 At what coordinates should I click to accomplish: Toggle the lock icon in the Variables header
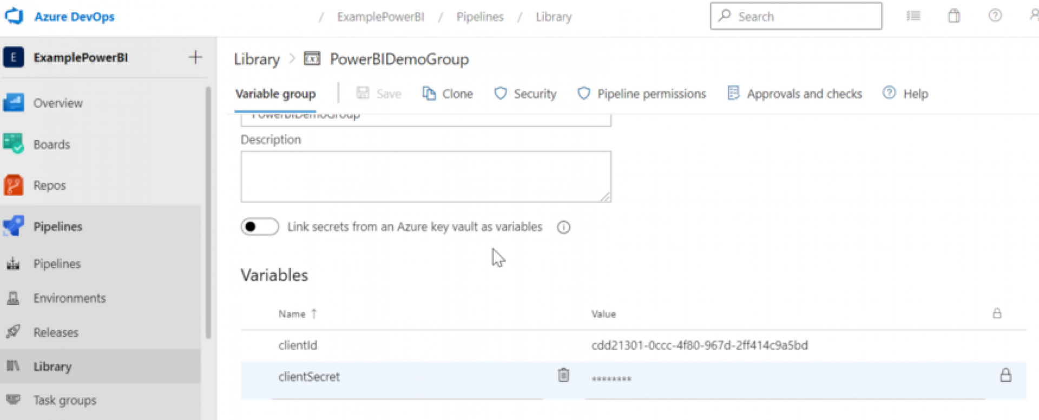pyautogui.click(x=997, y=313)
